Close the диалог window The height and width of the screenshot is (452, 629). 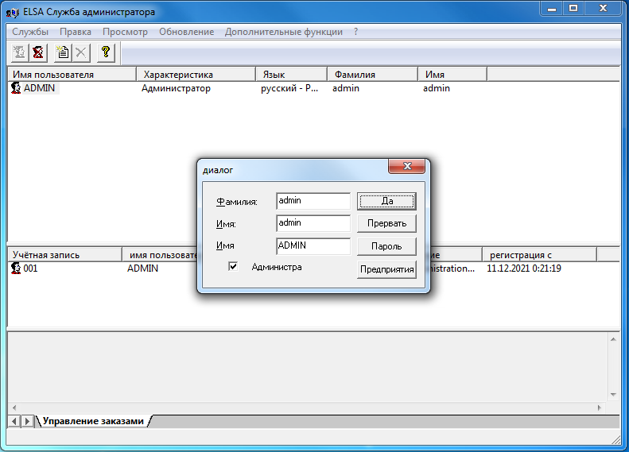click(407, 166)
